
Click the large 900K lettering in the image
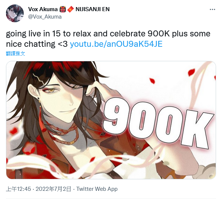[158, 123]
